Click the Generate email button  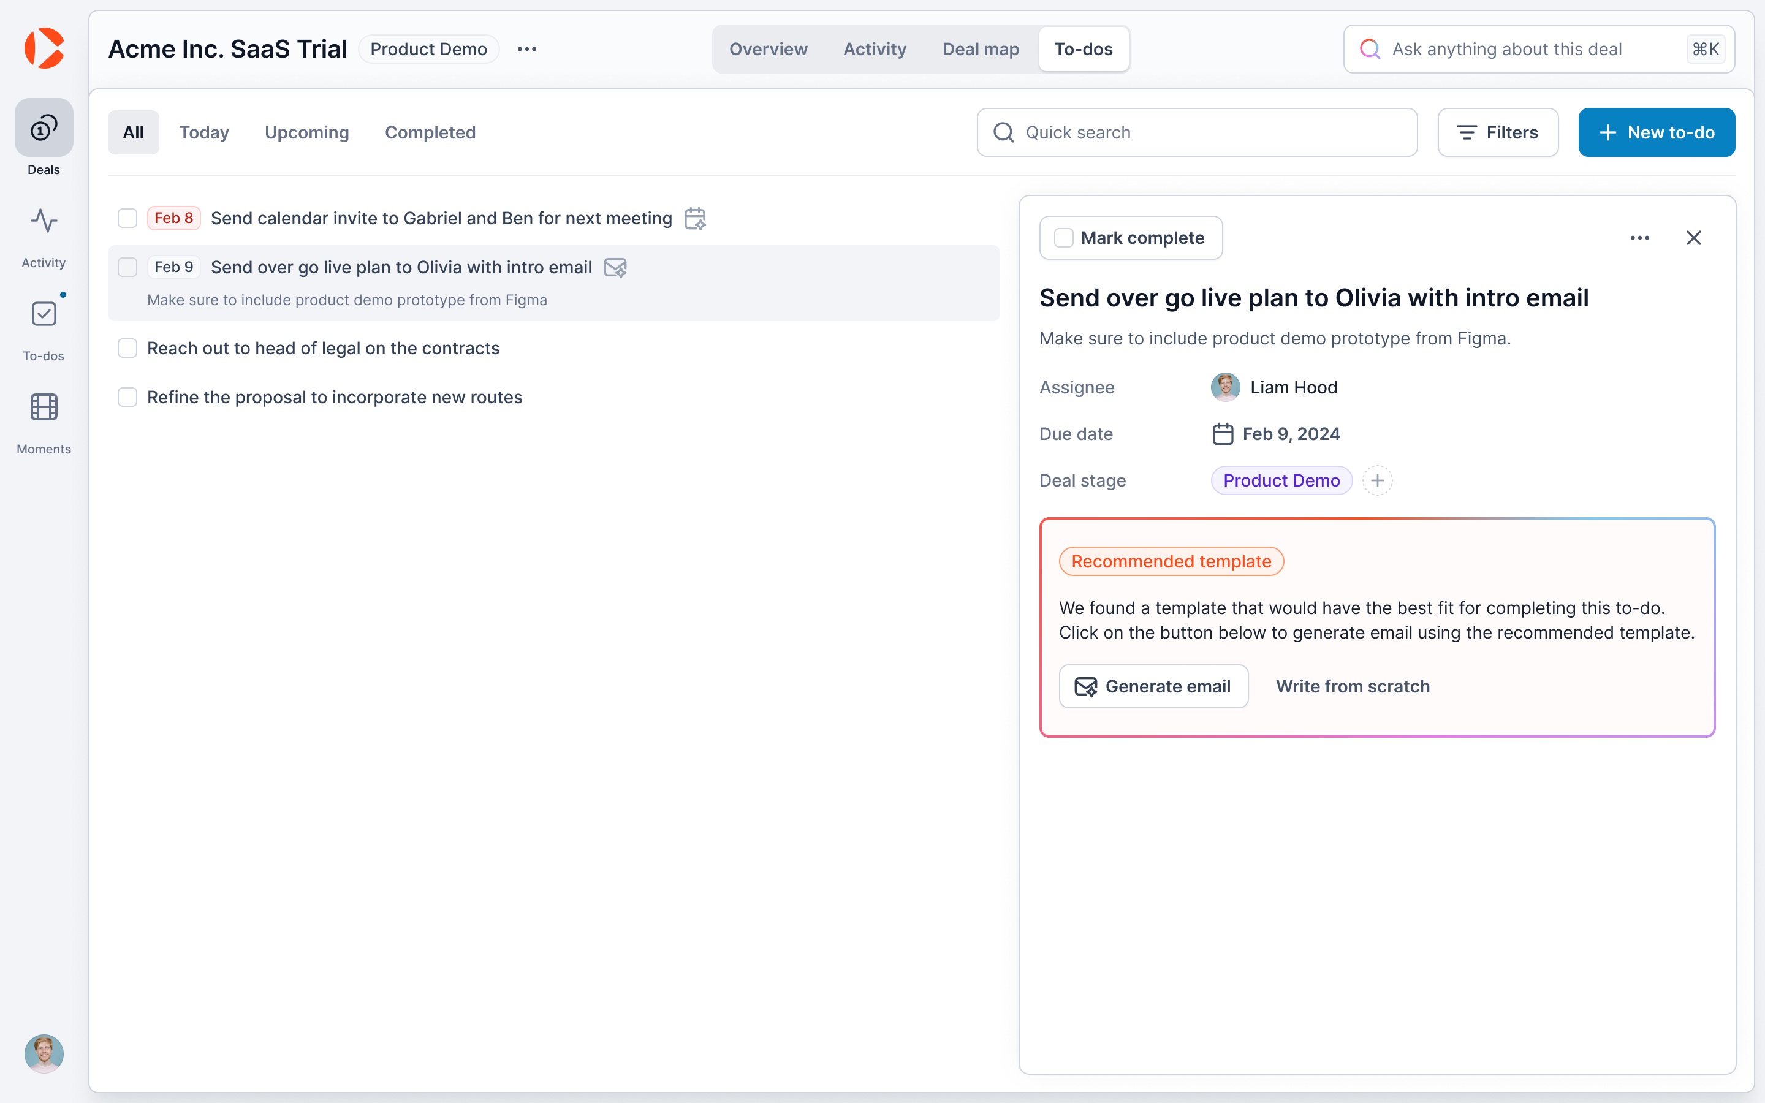coord(1153,686)
